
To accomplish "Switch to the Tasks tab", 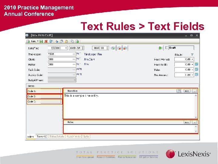I will click(42, 136).
